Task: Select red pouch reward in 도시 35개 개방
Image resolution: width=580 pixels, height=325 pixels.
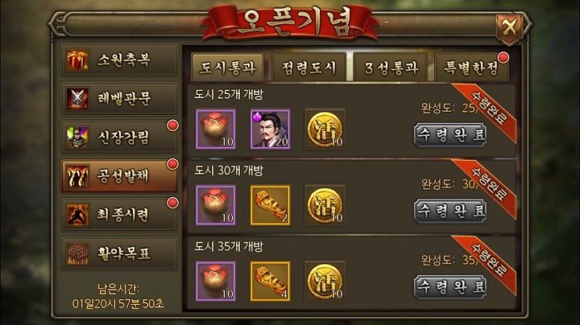Action: click(216, 281)
